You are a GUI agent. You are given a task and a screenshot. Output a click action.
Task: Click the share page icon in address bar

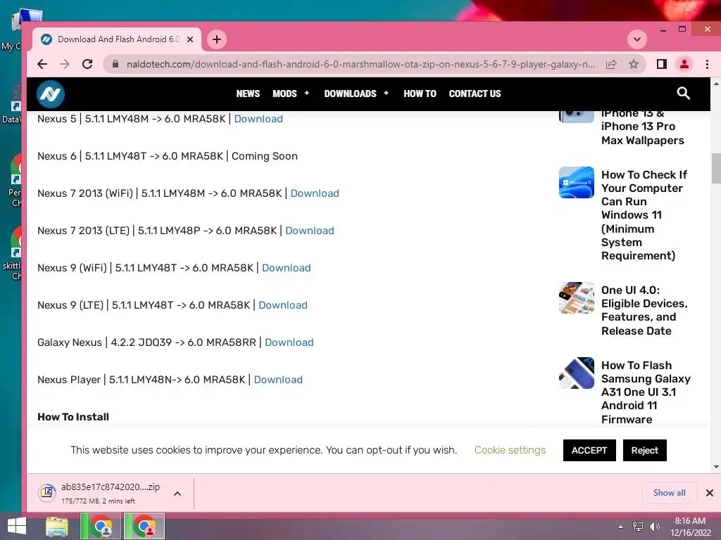point(611,64)
